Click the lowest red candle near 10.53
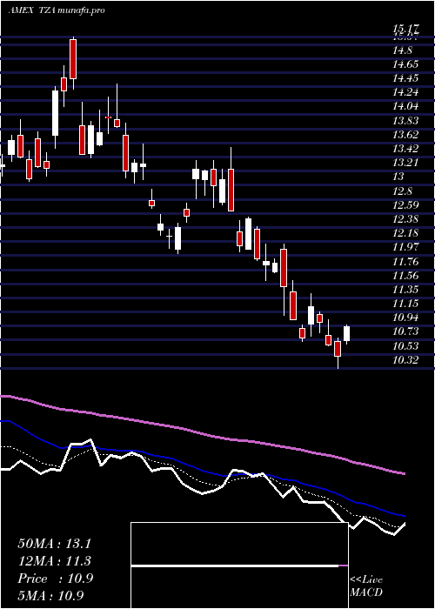 click(x=338, y=349)
